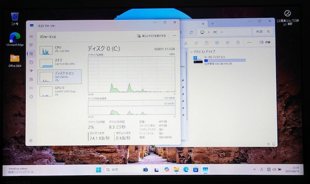Screen dimensions: 310x184
Task: Open the Details page in Task Manager sidebar
Action: pos(31,88)
